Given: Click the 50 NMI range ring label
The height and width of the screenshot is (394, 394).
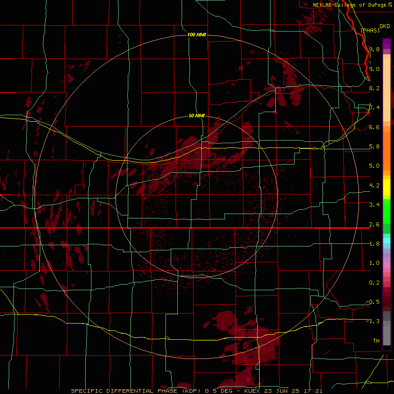Looking at the screenshot, I should (197, 116).
